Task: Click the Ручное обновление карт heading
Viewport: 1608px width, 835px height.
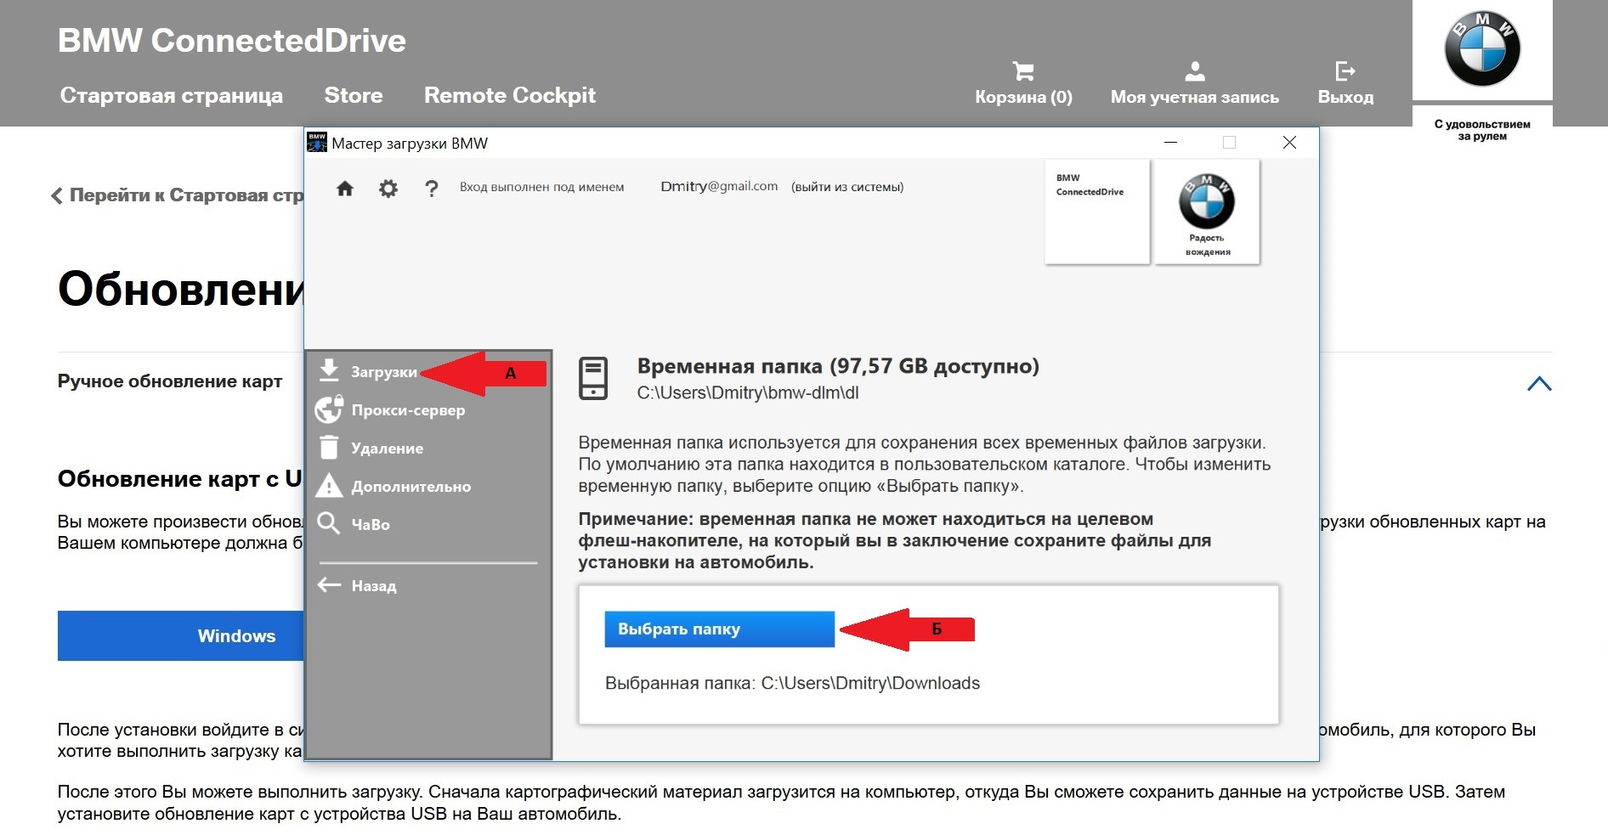Action: pos(170,381)
